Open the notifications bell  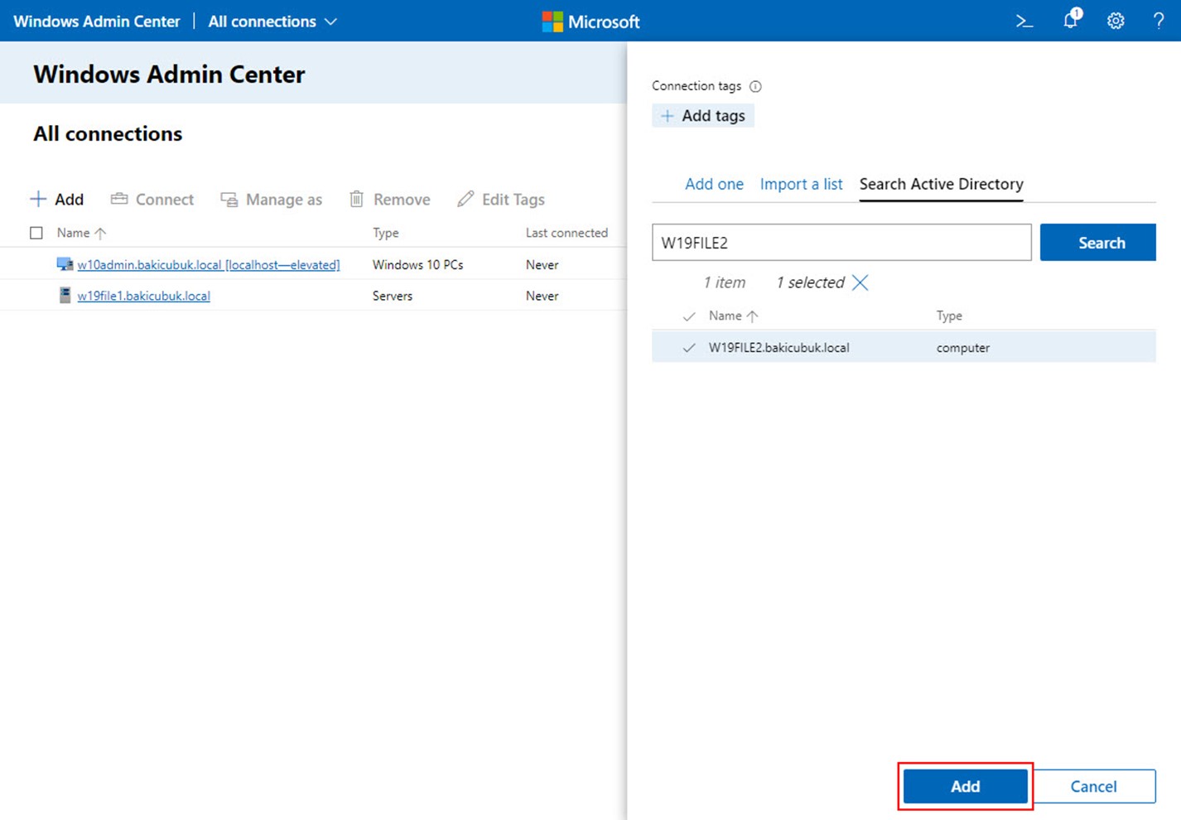1072,19
